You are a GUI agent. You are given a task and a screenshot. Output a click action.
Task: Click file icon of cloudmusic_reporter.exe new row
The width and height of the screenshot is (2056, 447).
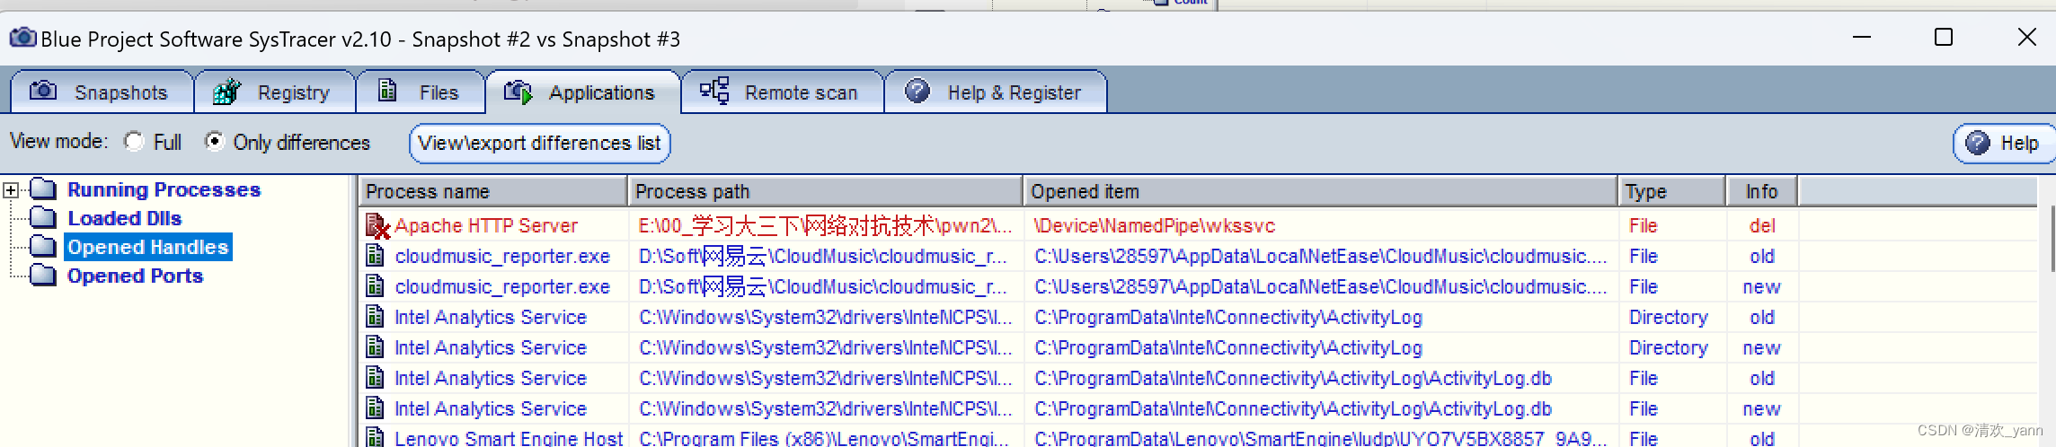click(x=376, y=286)
